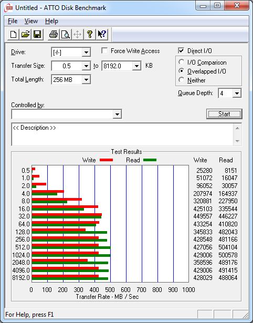253x323 pixels.
Task: Activate the context help arrow icon
Action: [x=102, y=35]
